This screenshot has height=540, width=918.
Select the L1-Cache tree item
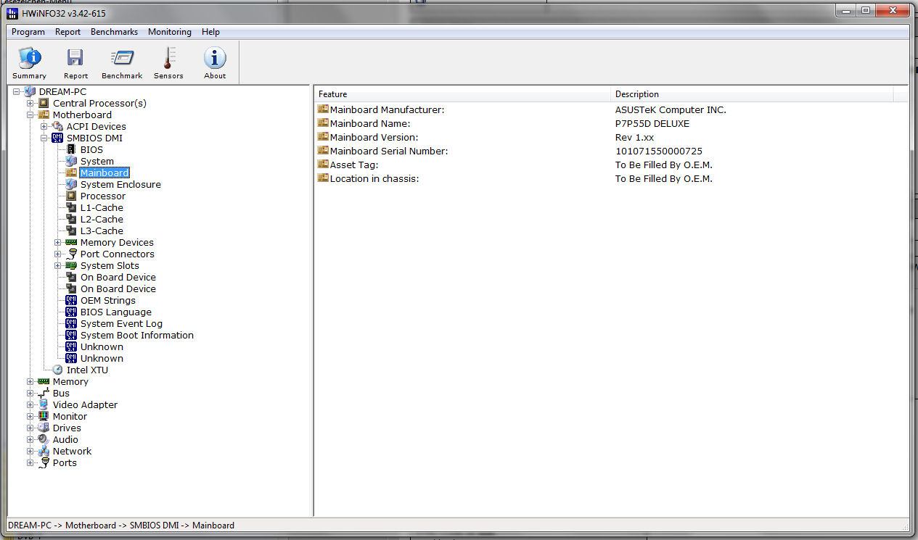coord(102,208)
